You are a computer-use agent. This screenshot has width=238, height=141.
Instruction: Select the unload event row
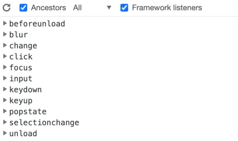119,133
